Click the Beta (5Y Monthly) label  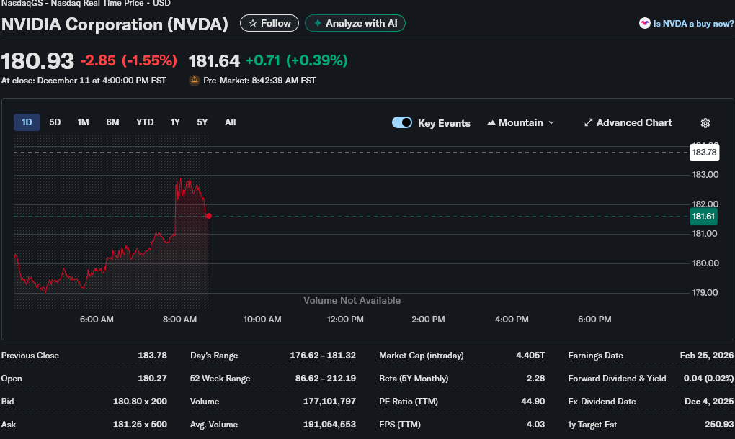coord(414,378)
